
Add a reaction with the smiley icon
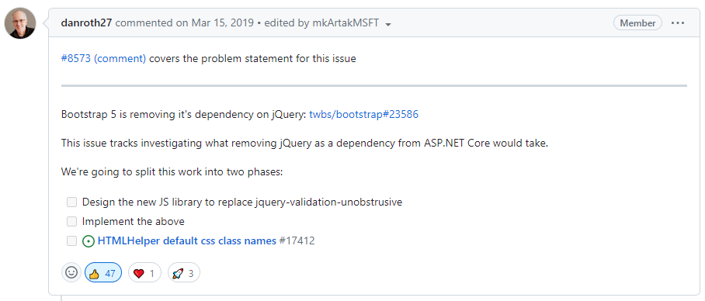coord(71,272)
